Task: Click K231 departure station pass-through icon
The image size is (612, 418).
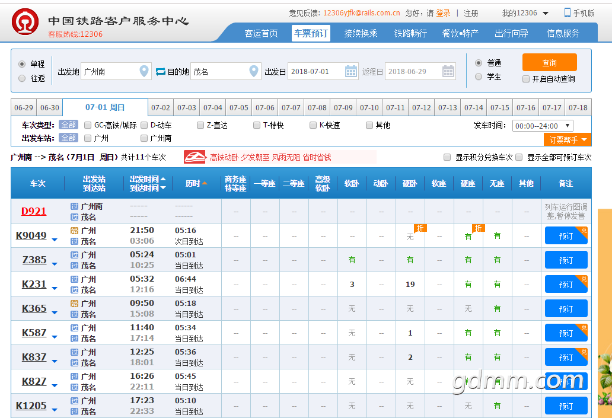Action: 75,279
